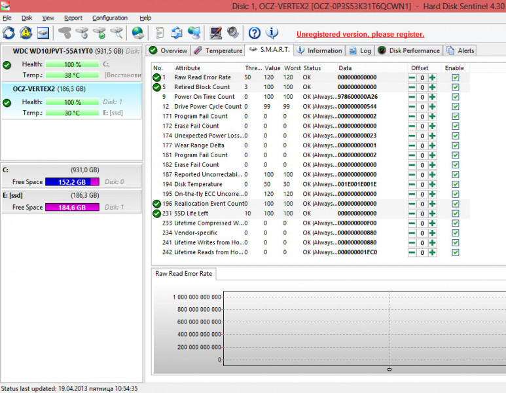Open the File menu
506x393 pixels.
(x=7, y=18)
